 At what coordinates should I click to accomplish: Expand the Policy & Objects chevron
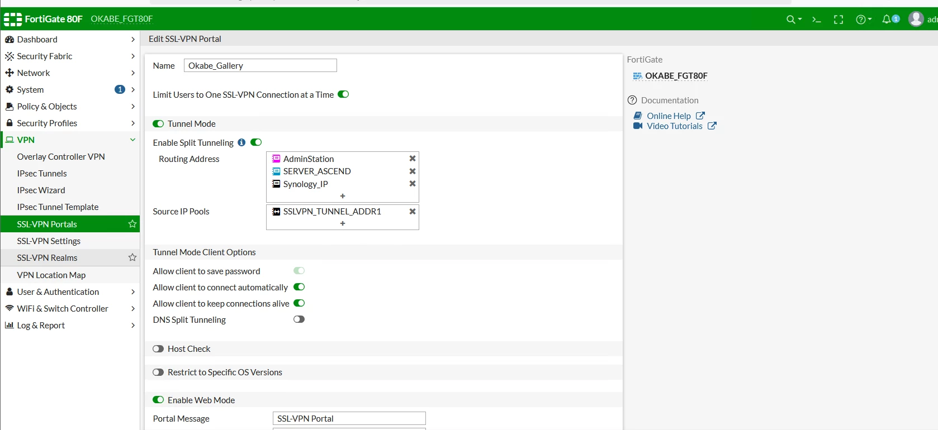[132, 107]
